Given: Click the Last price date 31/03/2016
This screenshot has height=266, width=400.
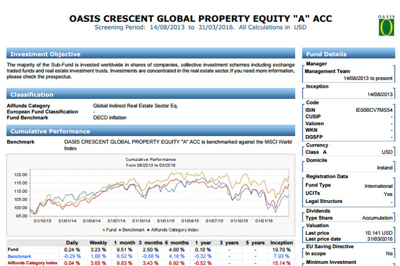Looking at the screenshot, I should [380, 239].
